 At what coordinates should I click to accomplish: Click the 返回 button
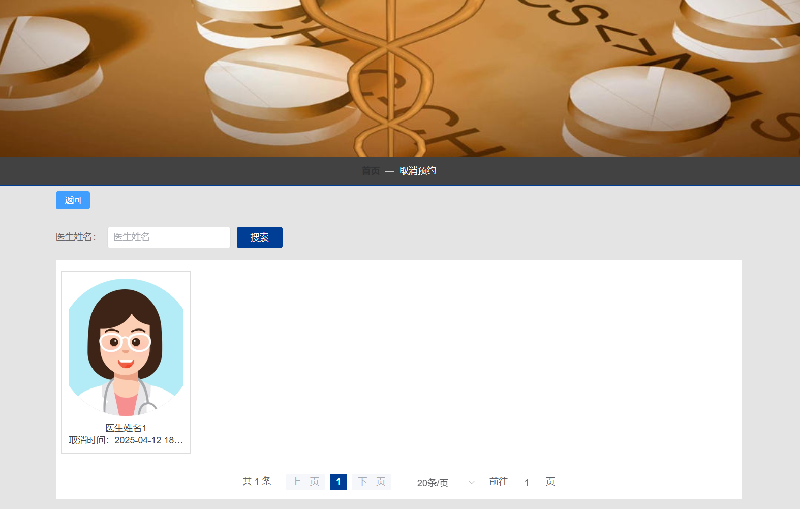pos(73,200)
